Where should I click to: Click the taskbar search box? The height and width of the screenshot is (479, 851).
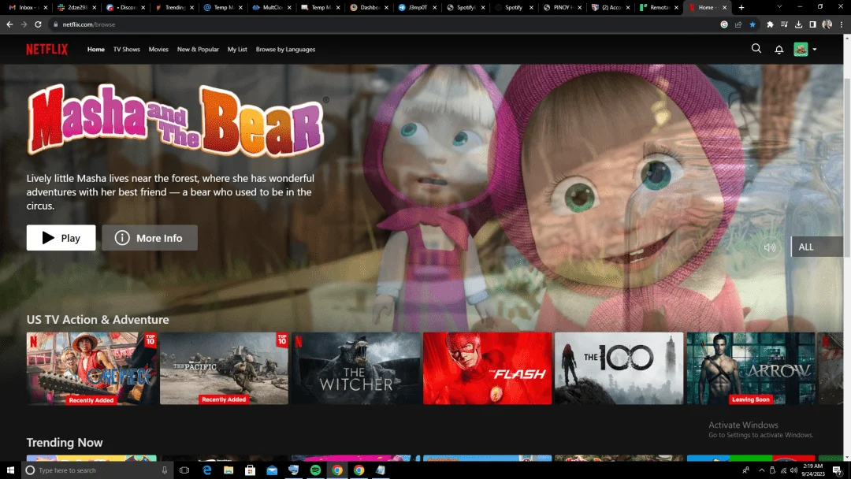click(98, 470)
